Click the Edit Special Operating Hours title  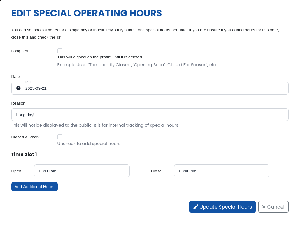pyautogui.click(x=87, y=13)
